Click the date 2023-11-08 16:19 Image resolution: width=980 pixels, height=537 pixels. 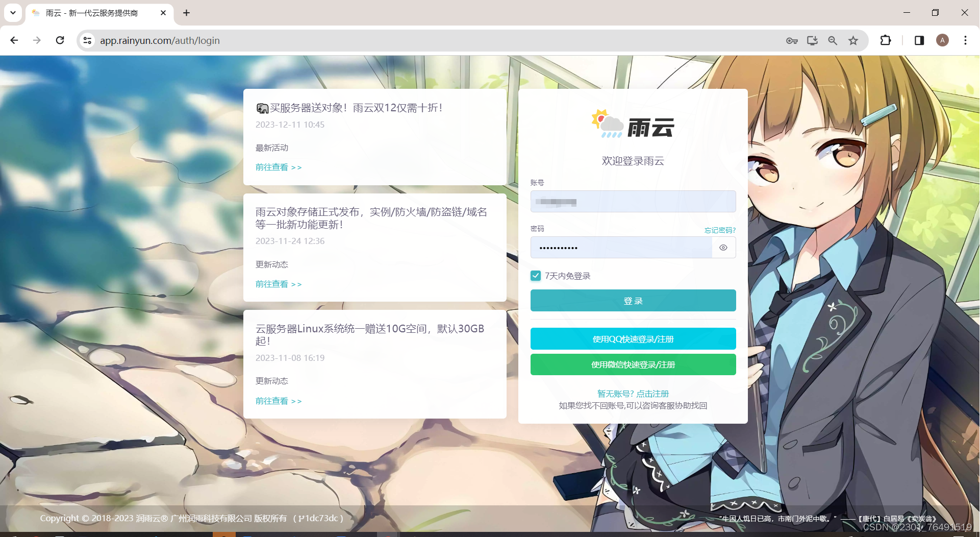pyautogui.click(x=290, y=358)
